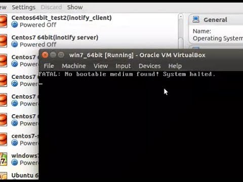The width and height of the screenshot is (243, 182).
Task: Click the General section monitor icon
Action: (196, 19)
